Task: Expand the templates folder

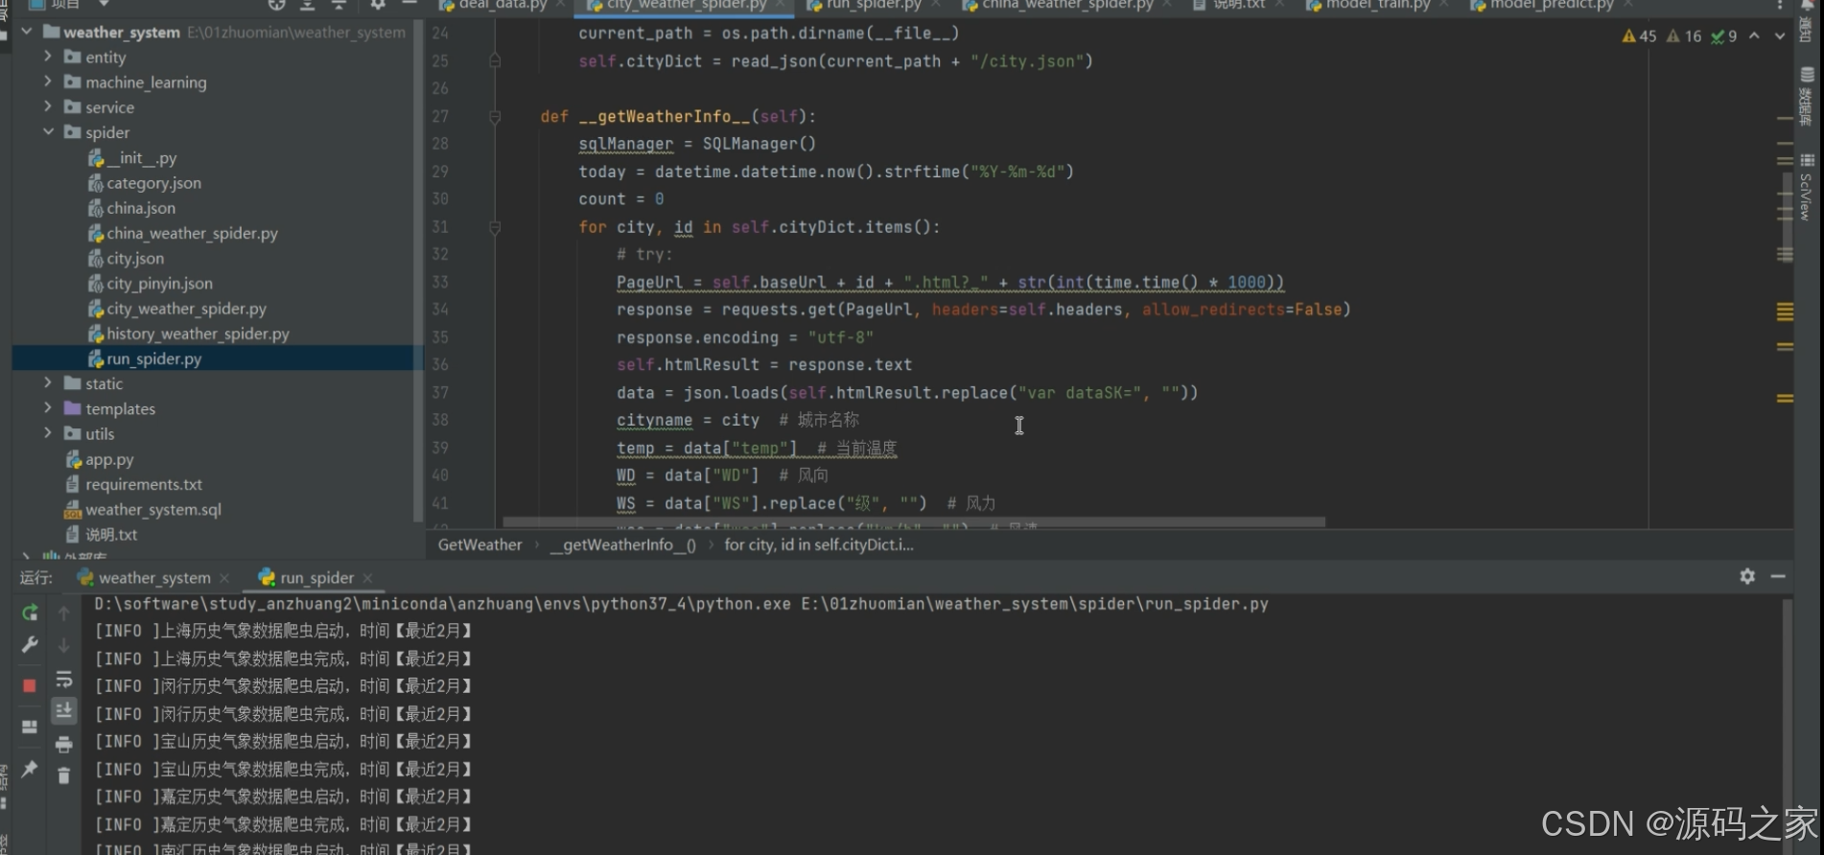Action: pyautogui.click(x=48, y=408)
